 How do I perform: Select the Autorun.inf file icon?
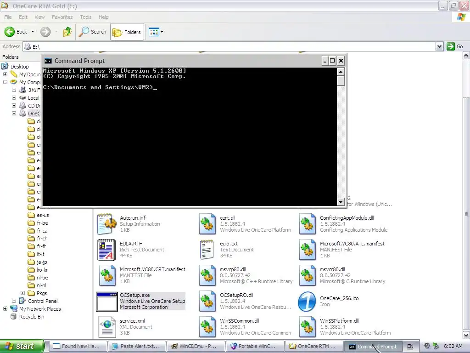click(x=106, y=224)
